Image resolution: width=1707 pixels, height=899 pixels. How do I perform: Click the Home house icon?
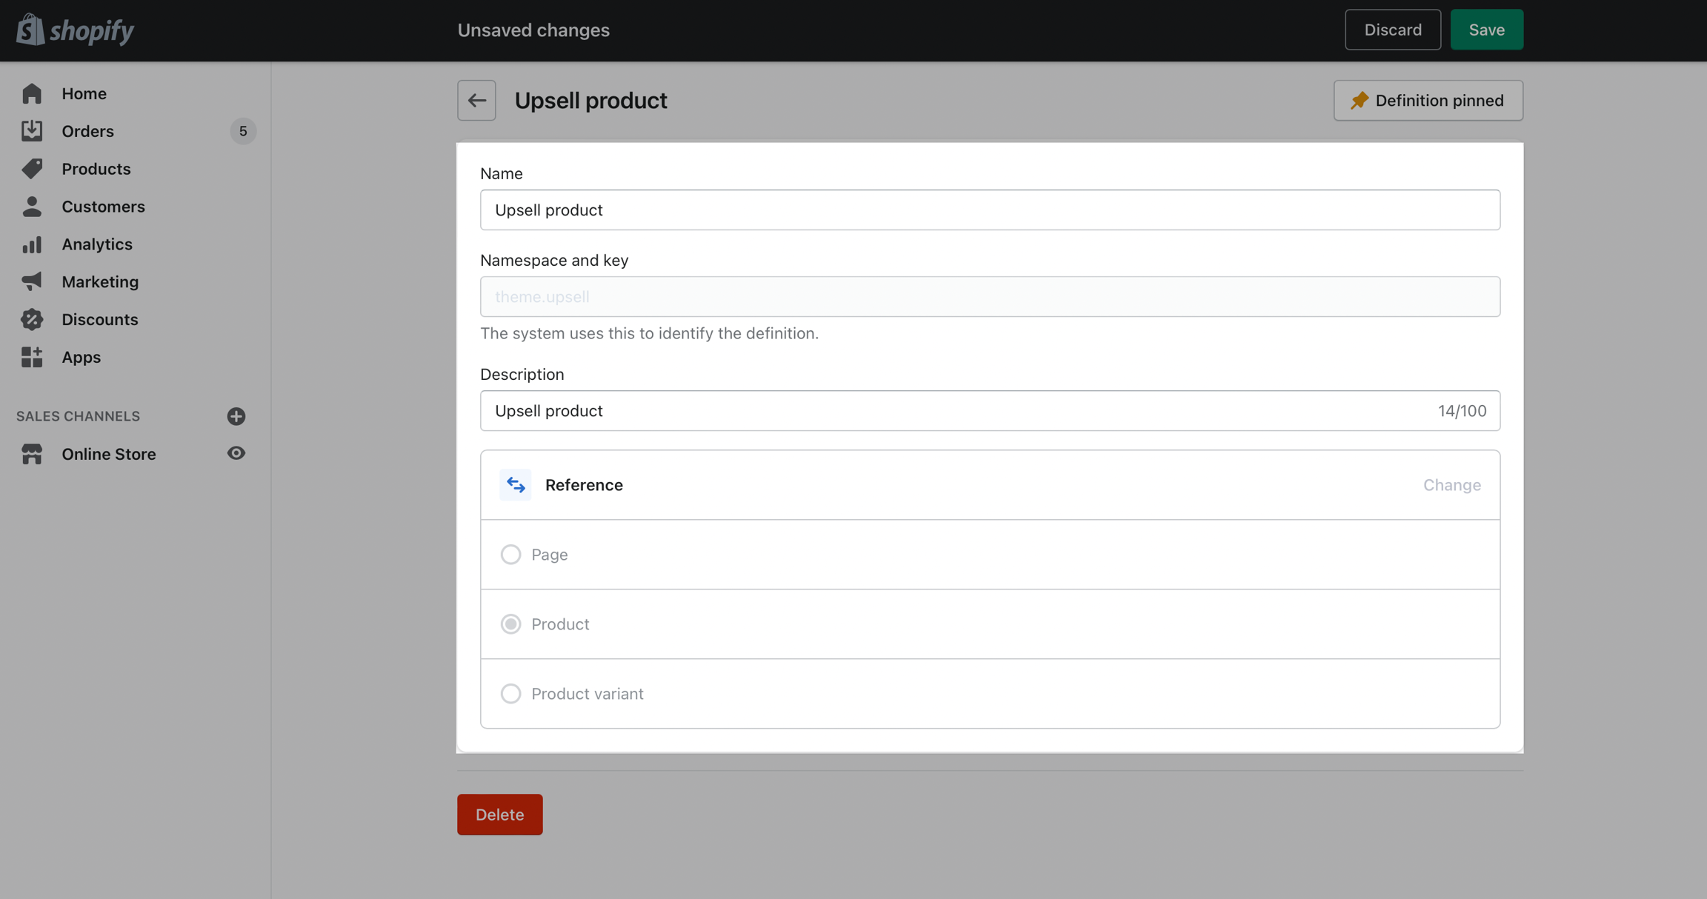coord(32,93)
